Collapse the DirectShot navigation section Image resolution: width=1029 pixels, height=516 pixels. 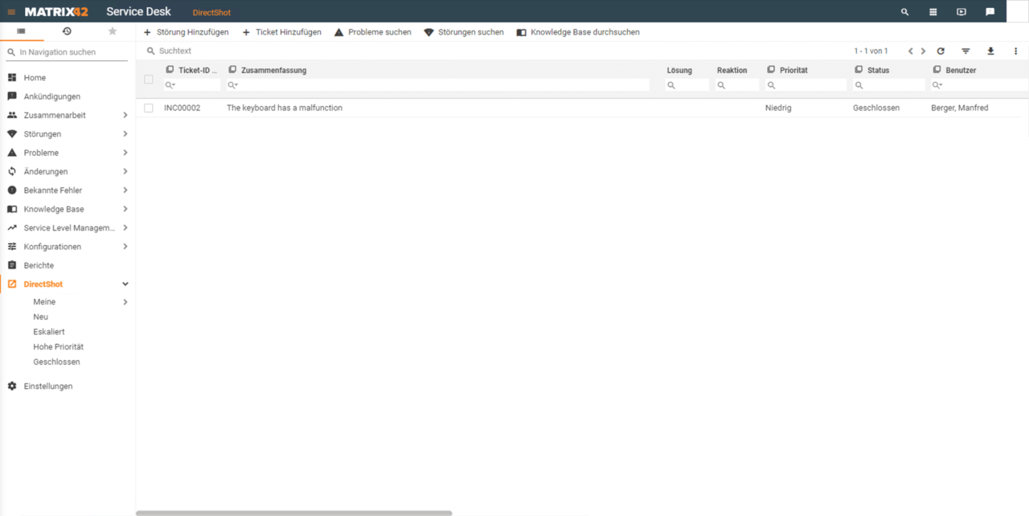coord(125,284)
